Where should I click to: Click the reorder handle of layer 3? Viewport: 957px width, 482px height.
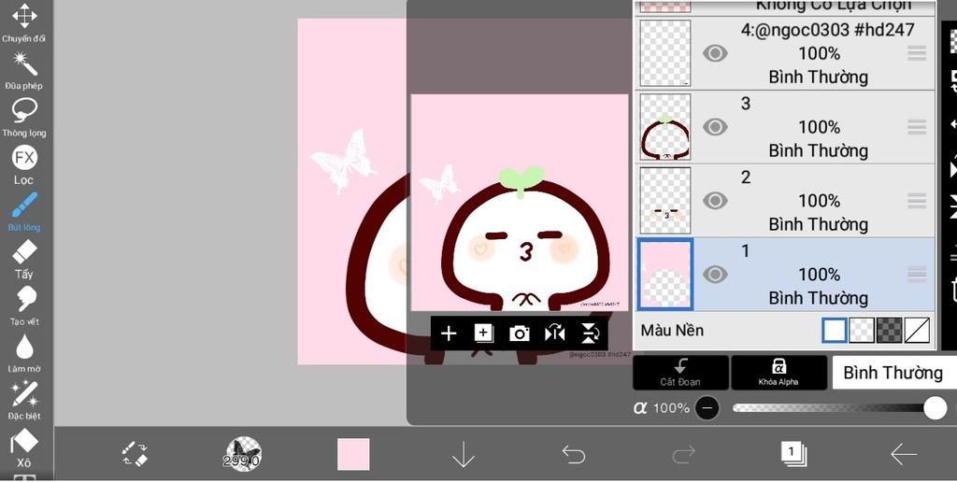click(917, 127)
